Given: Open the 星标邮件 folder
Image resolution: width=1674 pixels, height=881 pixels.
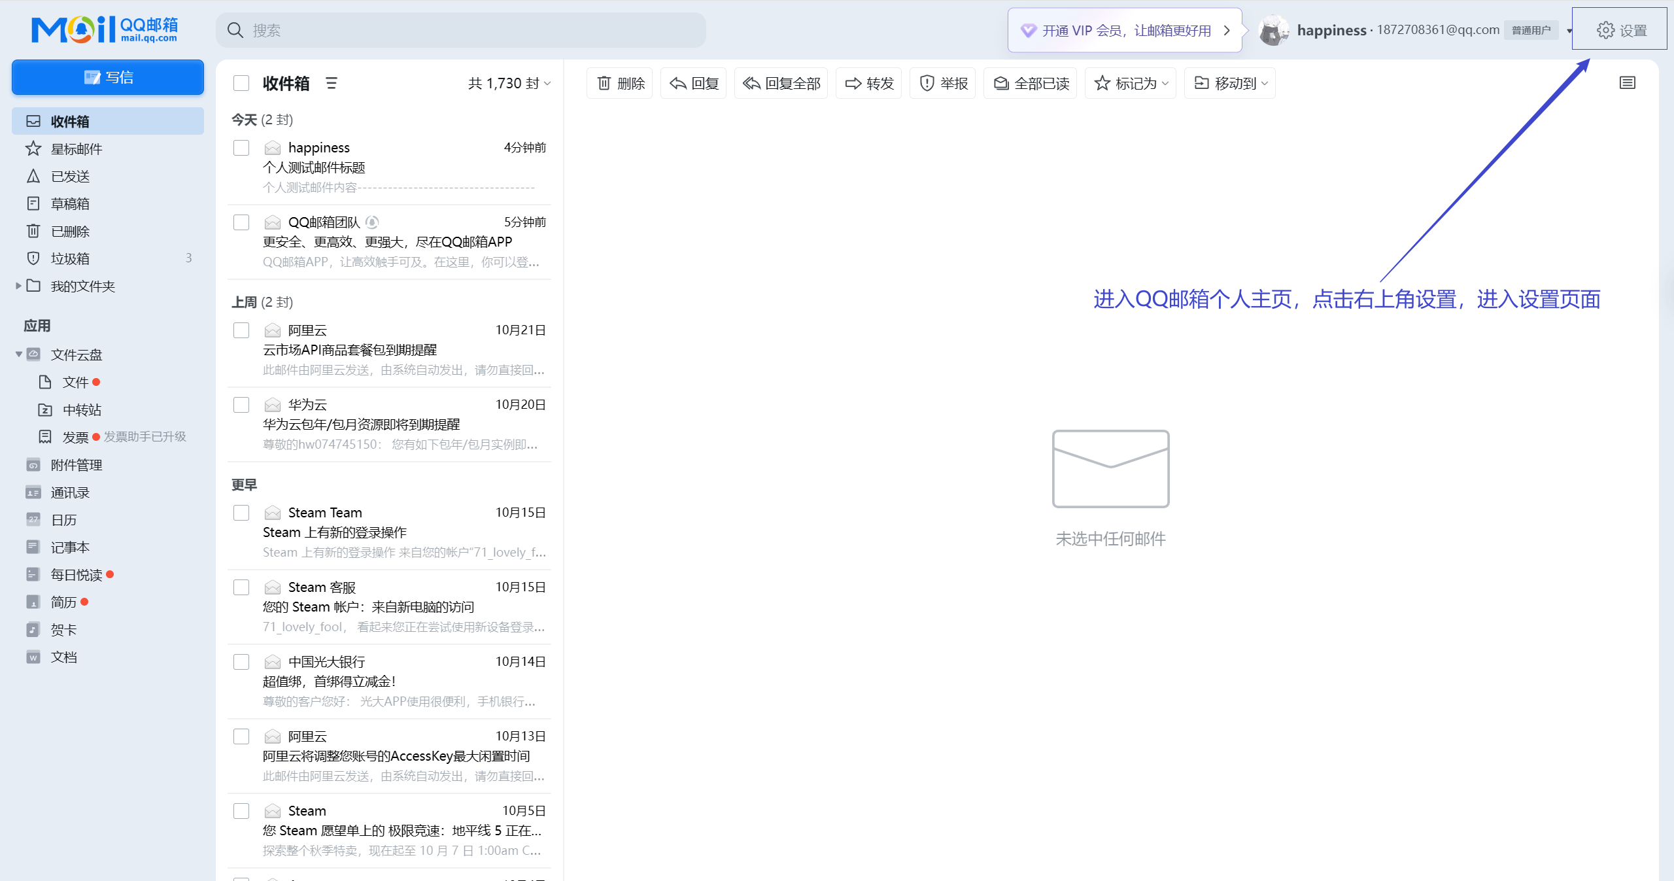Looking at the screenshot, I should click(77, 149).
